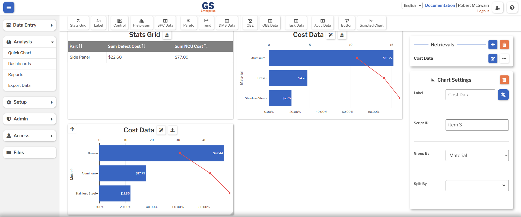Image resolution: width=521 pixels, height=217 pixels.
Task: Add a Label widget
Action: [99, 23]
